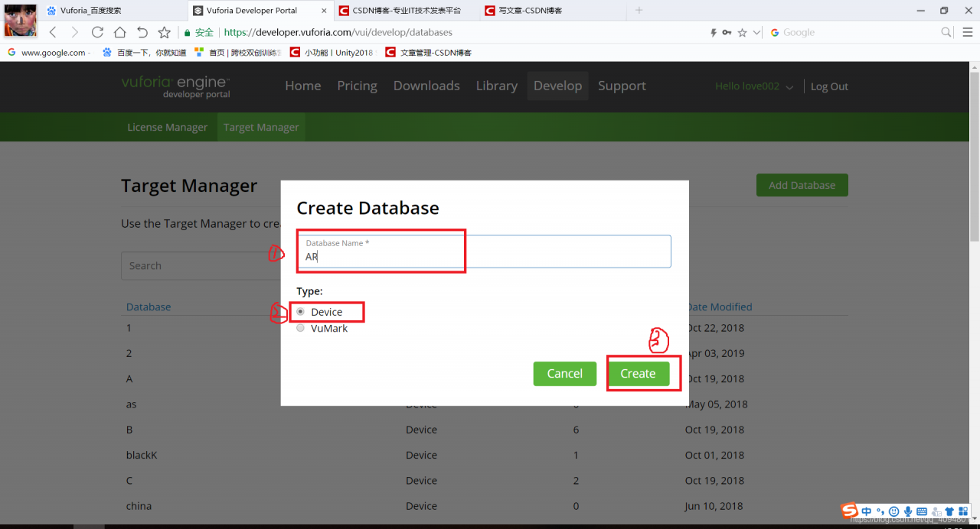Sort by Database column header
The width and height of the screenshot is (980, 529).
tap(149, 307)
